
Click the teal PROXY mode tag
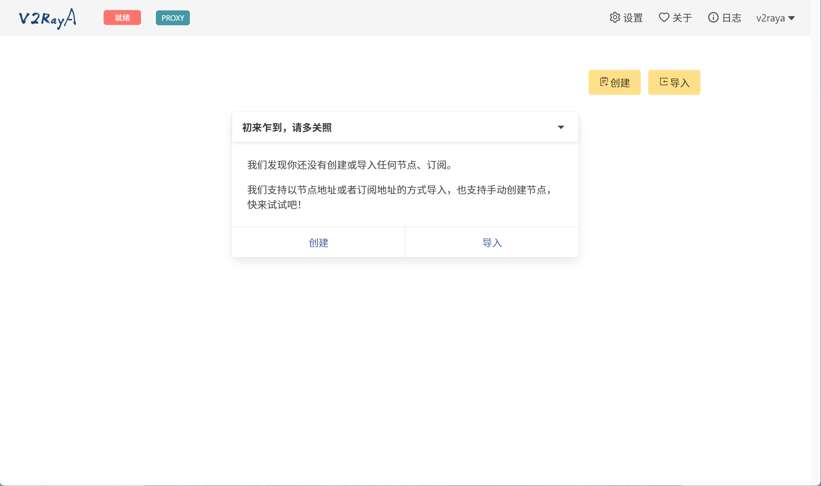coord(173,18)
